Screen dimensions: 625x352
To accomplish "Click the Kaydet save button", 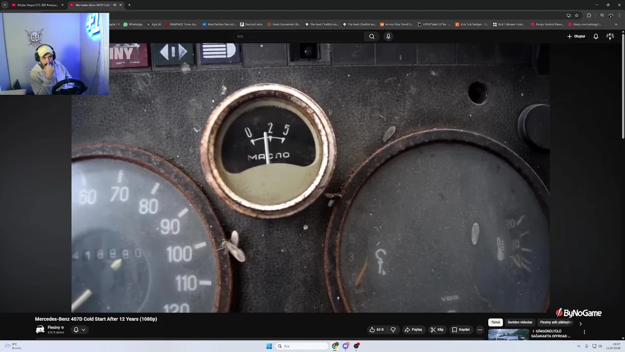I will click(x=460, y=330).
